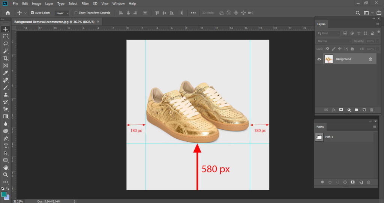Add a layer mask in Layers panel
Viewport: 384px width, 203px height.
coord(341,110)
